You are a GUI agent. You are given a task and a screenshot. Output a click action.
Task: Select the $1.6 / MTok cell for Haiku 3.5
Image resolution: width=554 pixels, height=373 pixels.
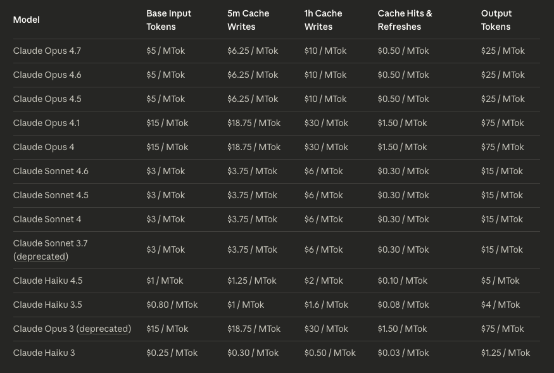coord(326,305)
